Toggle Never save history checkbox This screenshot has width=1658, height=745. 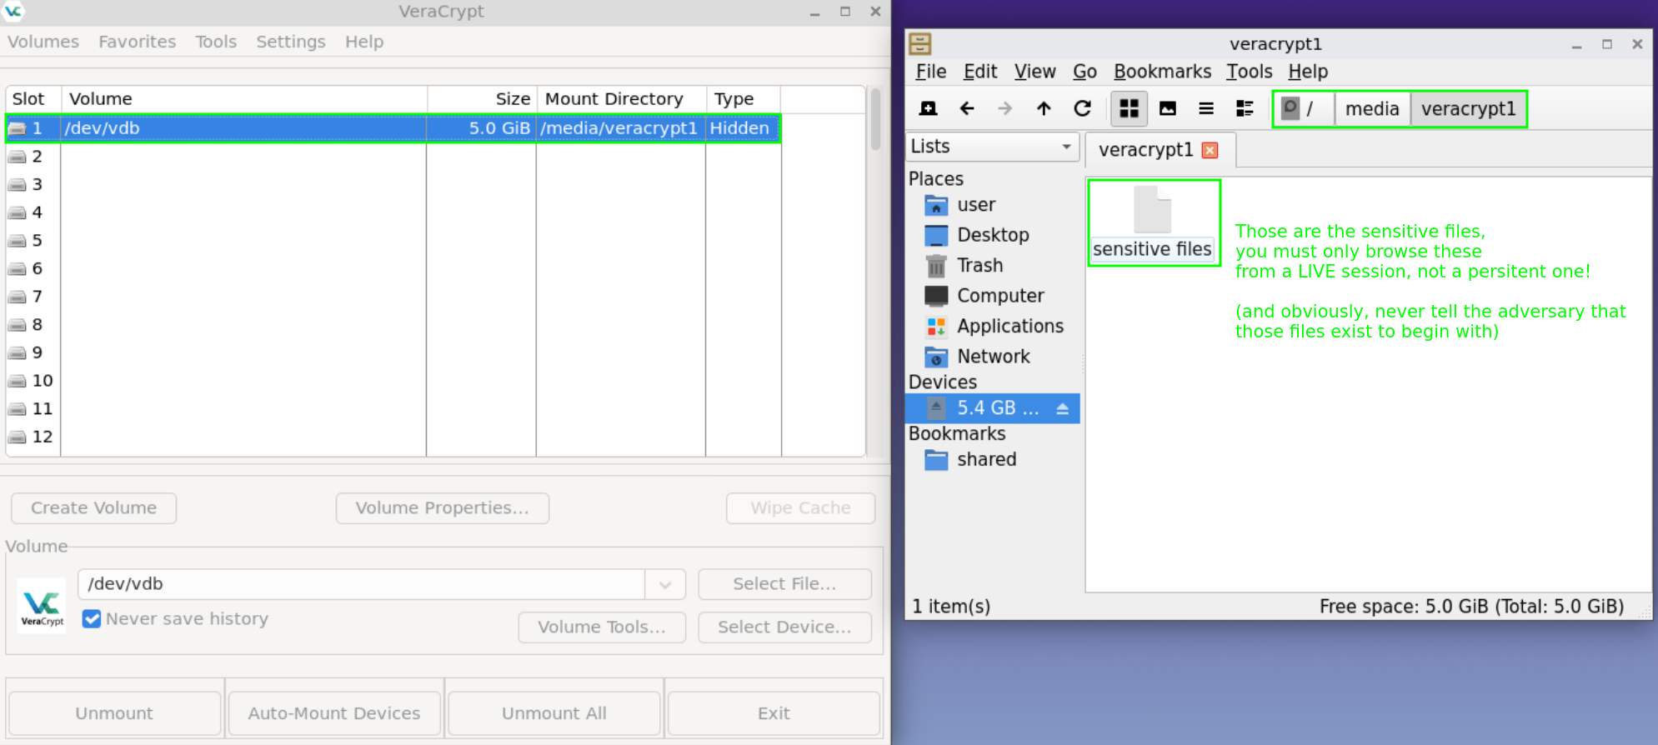tap(92, 618)
